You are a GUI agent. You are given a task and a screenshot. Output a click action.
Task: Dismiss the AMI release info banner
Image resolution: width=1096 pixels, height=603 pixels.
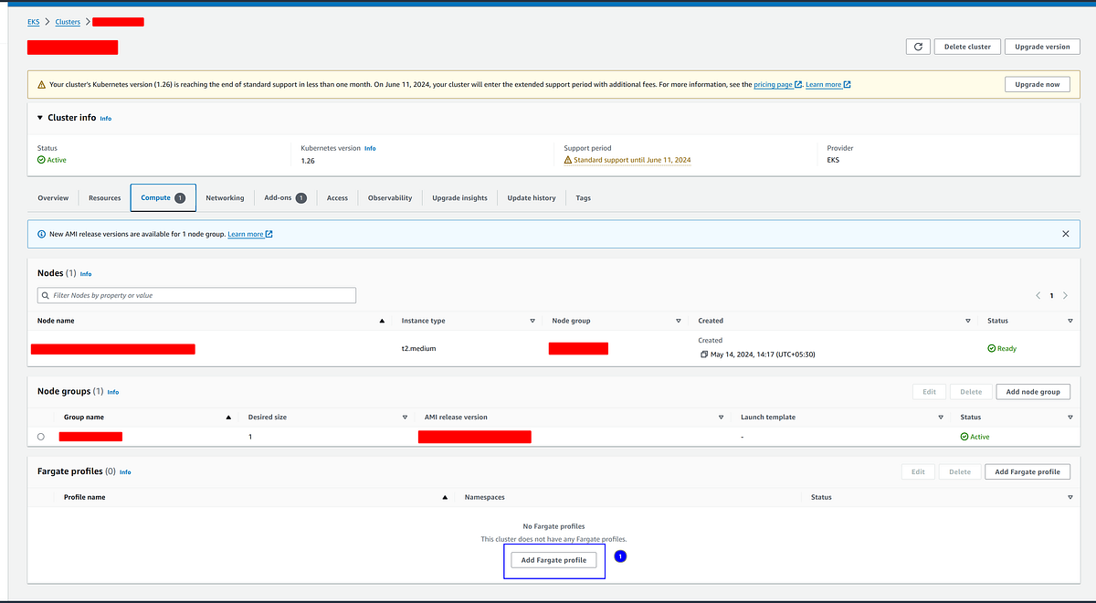(1065, 234)
